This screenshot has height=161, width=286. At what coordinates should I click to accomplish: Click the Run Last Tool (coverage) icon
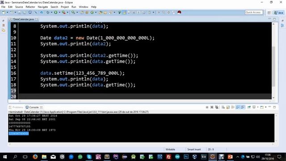pyautogui.click(x=63, y=13)
